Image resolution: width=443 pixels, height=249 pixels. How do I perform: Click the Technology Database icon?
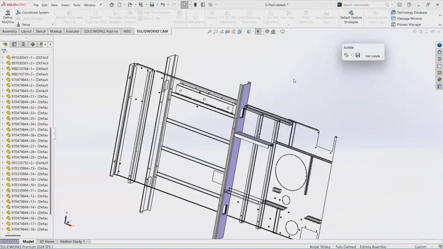(395, 13)
